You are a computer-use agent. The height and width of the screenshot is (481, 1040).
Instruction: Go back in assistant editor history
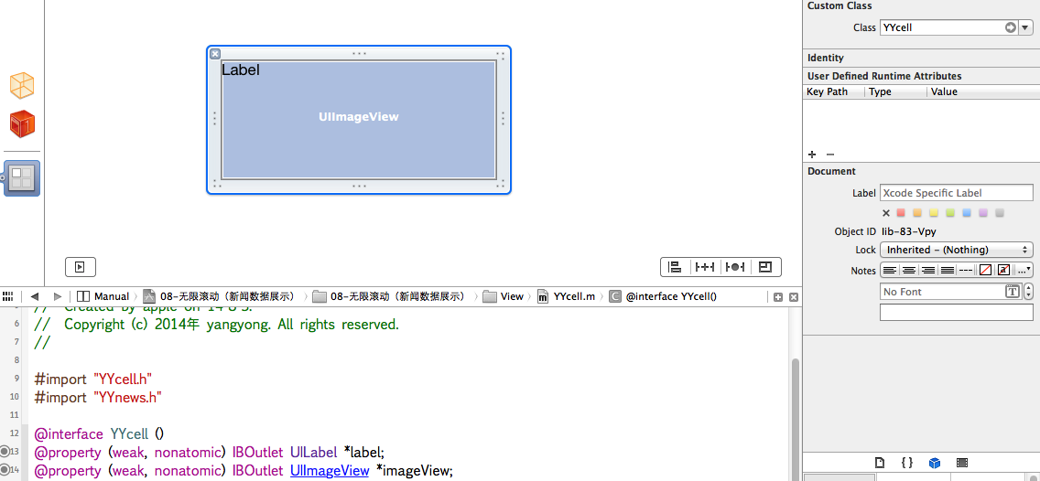[x=35, y=296]
